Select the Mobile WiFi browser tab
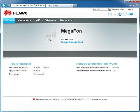Image resolution: width=140 pixels, height=112 pixels. point(59,6)
